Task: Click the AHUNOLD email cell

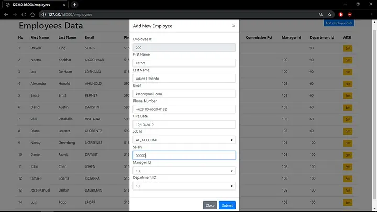Action: click(x=93, y=83)
